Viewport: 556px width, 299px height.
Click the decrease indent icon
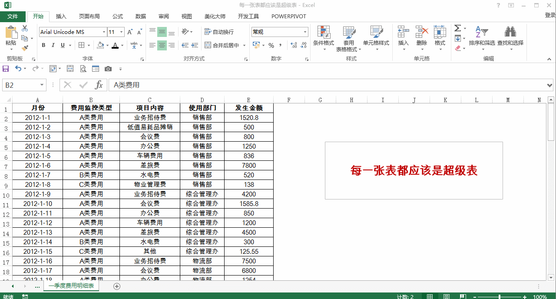(185, 45)
